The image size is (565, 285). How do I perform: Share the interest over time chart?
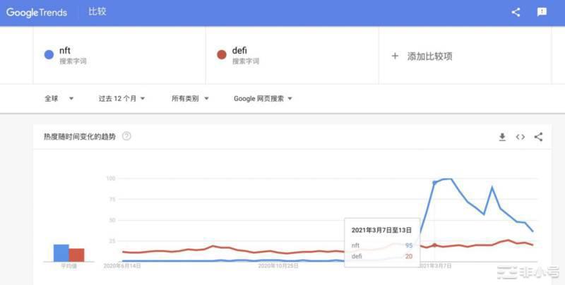[538, 137]
